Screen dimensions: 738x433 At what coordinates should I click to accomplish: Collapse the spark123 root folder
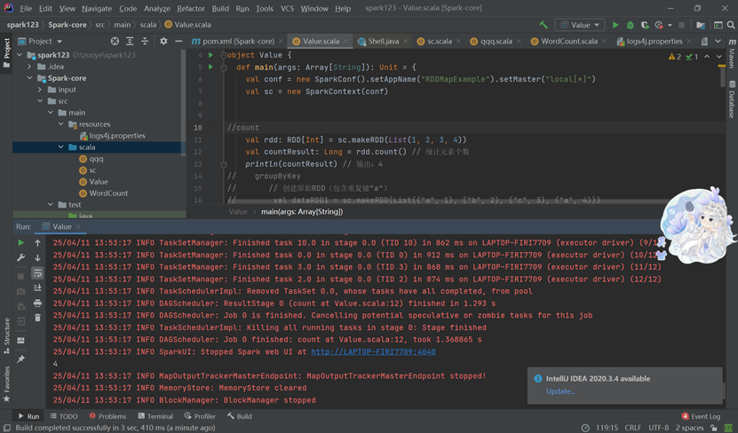coord(20,55)
